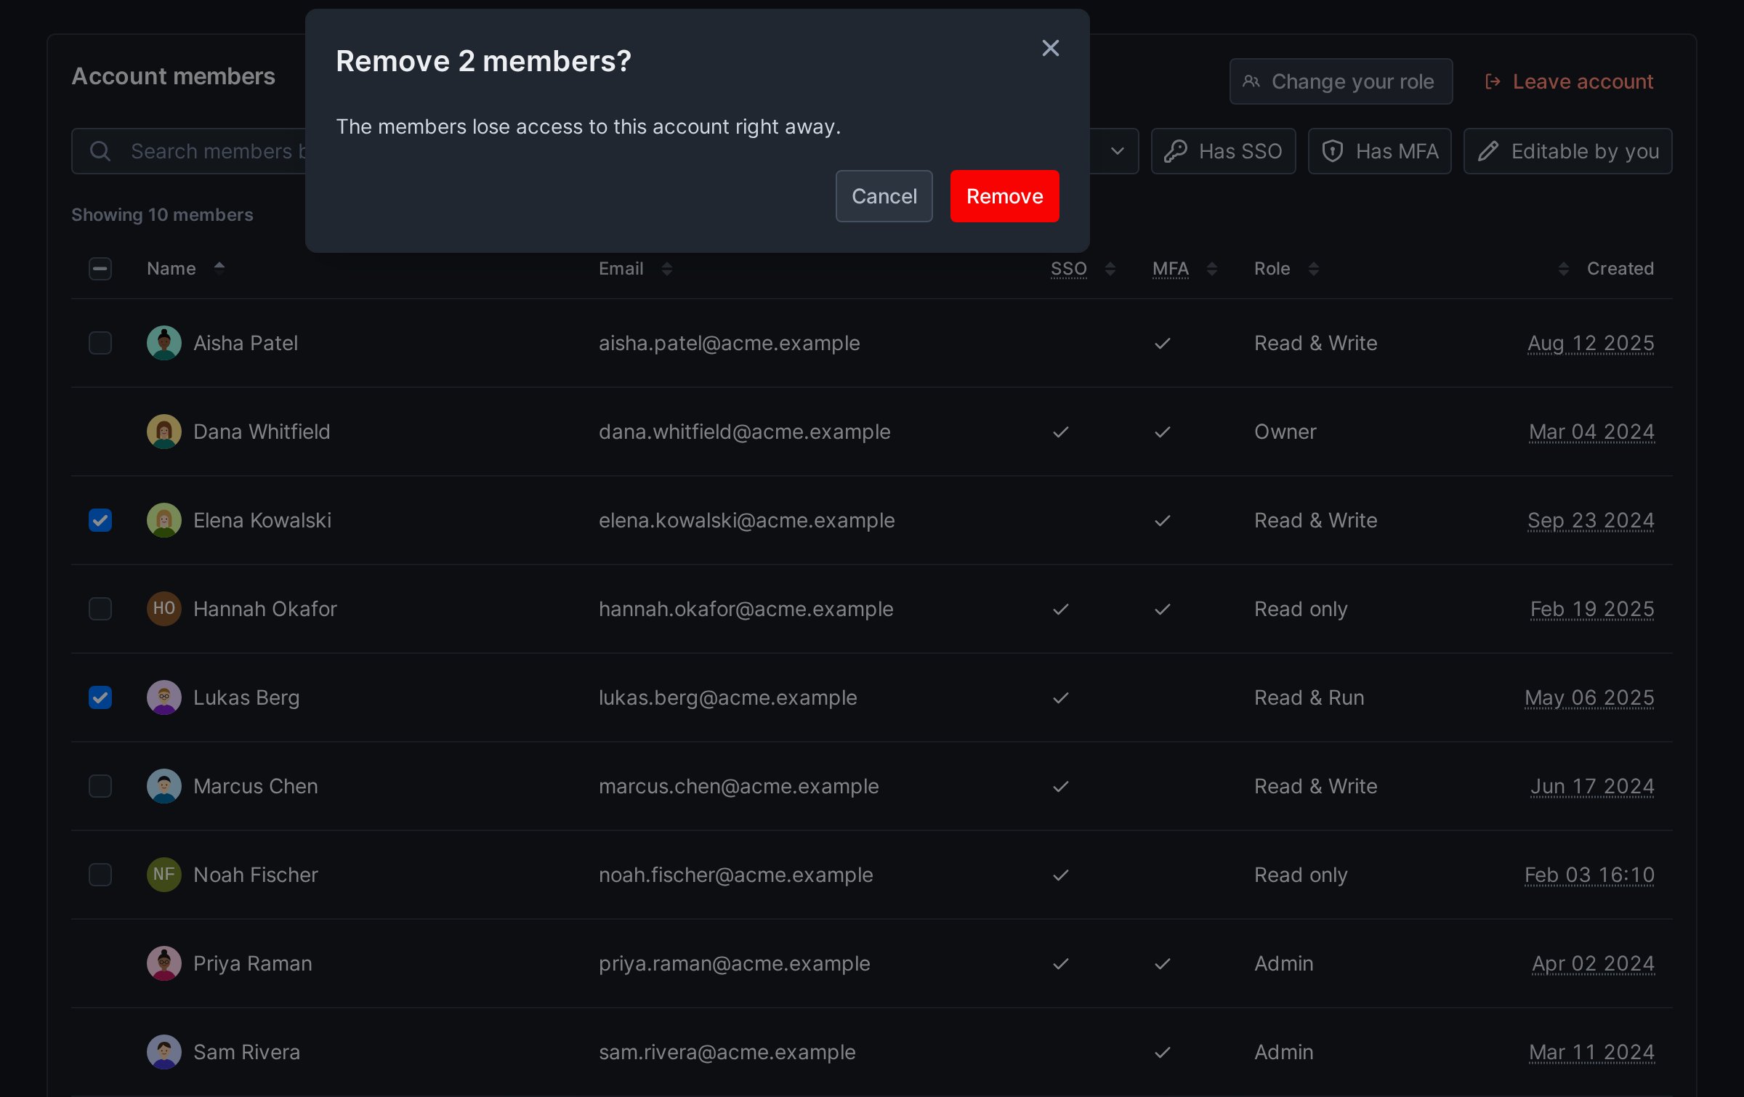Uncheck Elena Kowalski's checkbox
Viewport: 1744px width, 1097px height.
(100, 520)
